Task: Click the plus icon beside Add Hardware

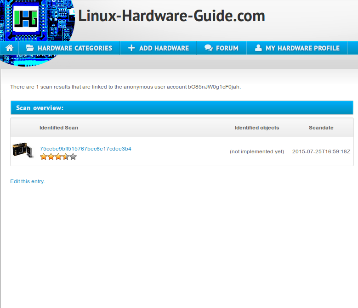Action: 131,48
